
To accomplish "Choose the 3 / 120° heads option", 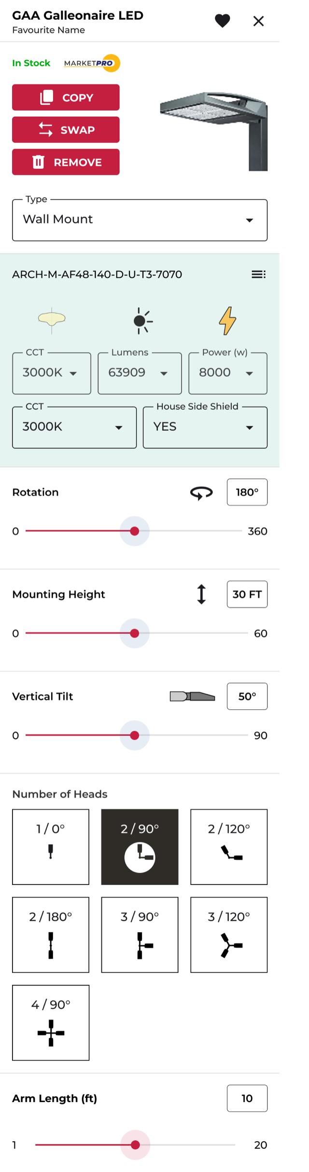I will [x=229, y=935].
